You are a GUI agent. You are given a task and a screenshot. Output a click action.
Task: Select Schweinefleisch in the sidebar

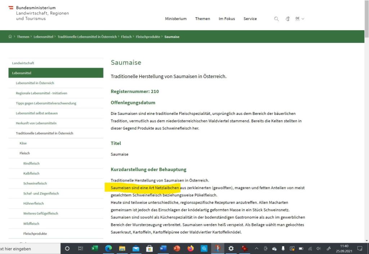tap(35, 183)
